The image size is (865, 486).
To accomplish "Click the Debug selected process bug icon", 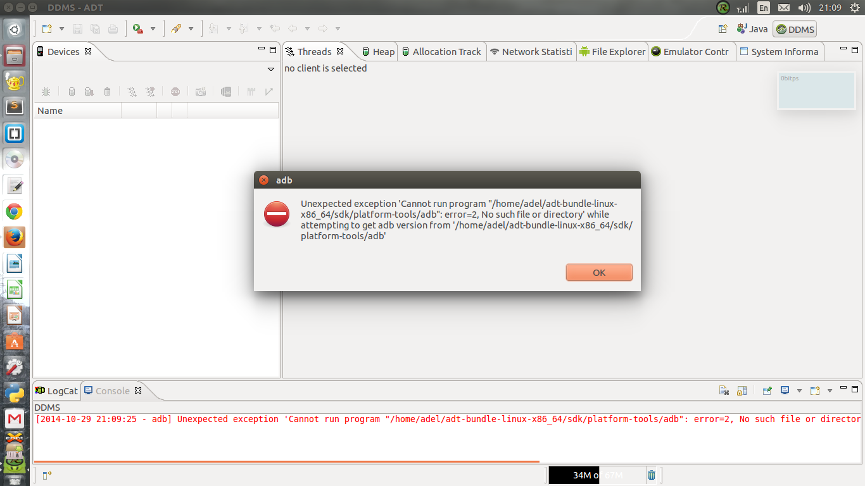I will point(46,92).
